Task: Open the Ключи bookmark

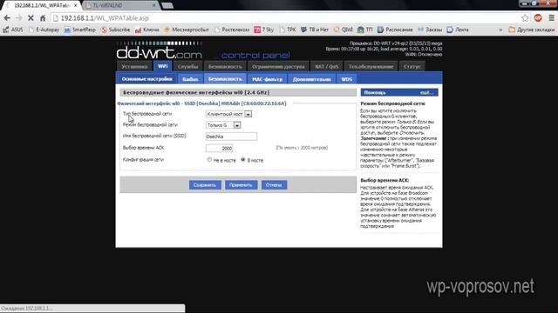Action: pyautogui.click(x=147, y=30)
